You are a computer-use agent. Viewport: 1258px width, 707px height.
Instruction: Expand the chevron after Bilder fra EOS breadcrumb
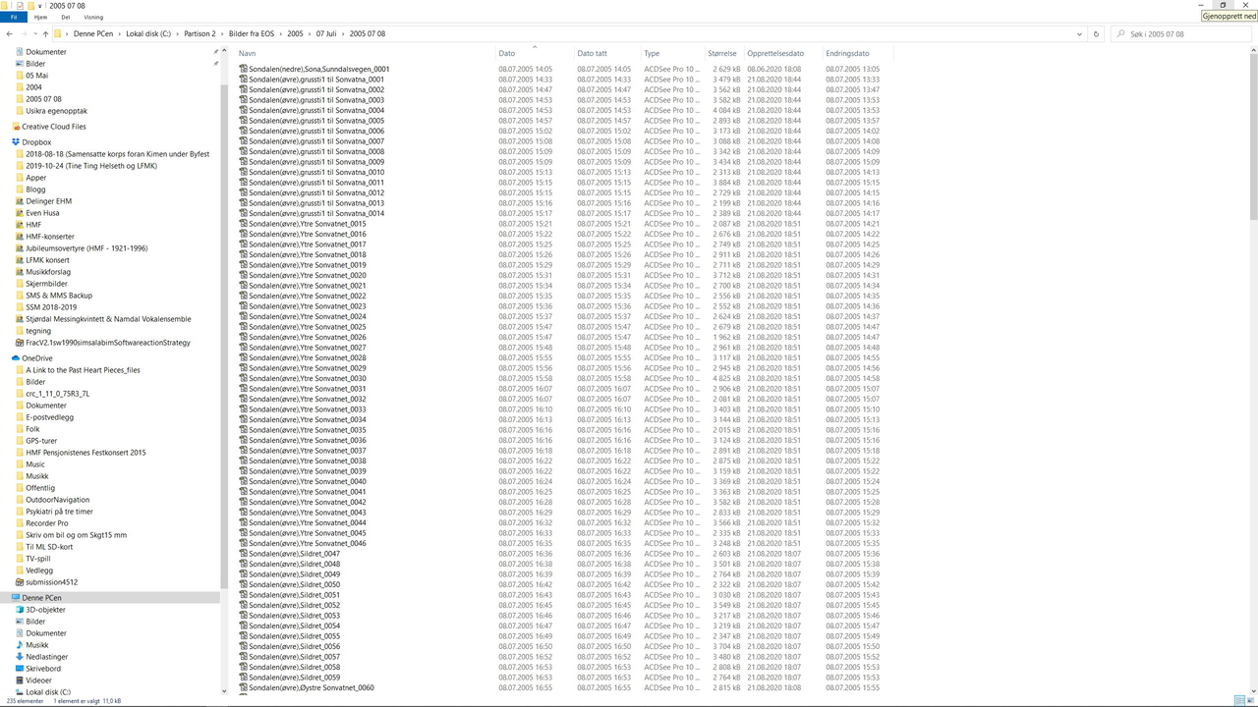(x=281, y=33)
